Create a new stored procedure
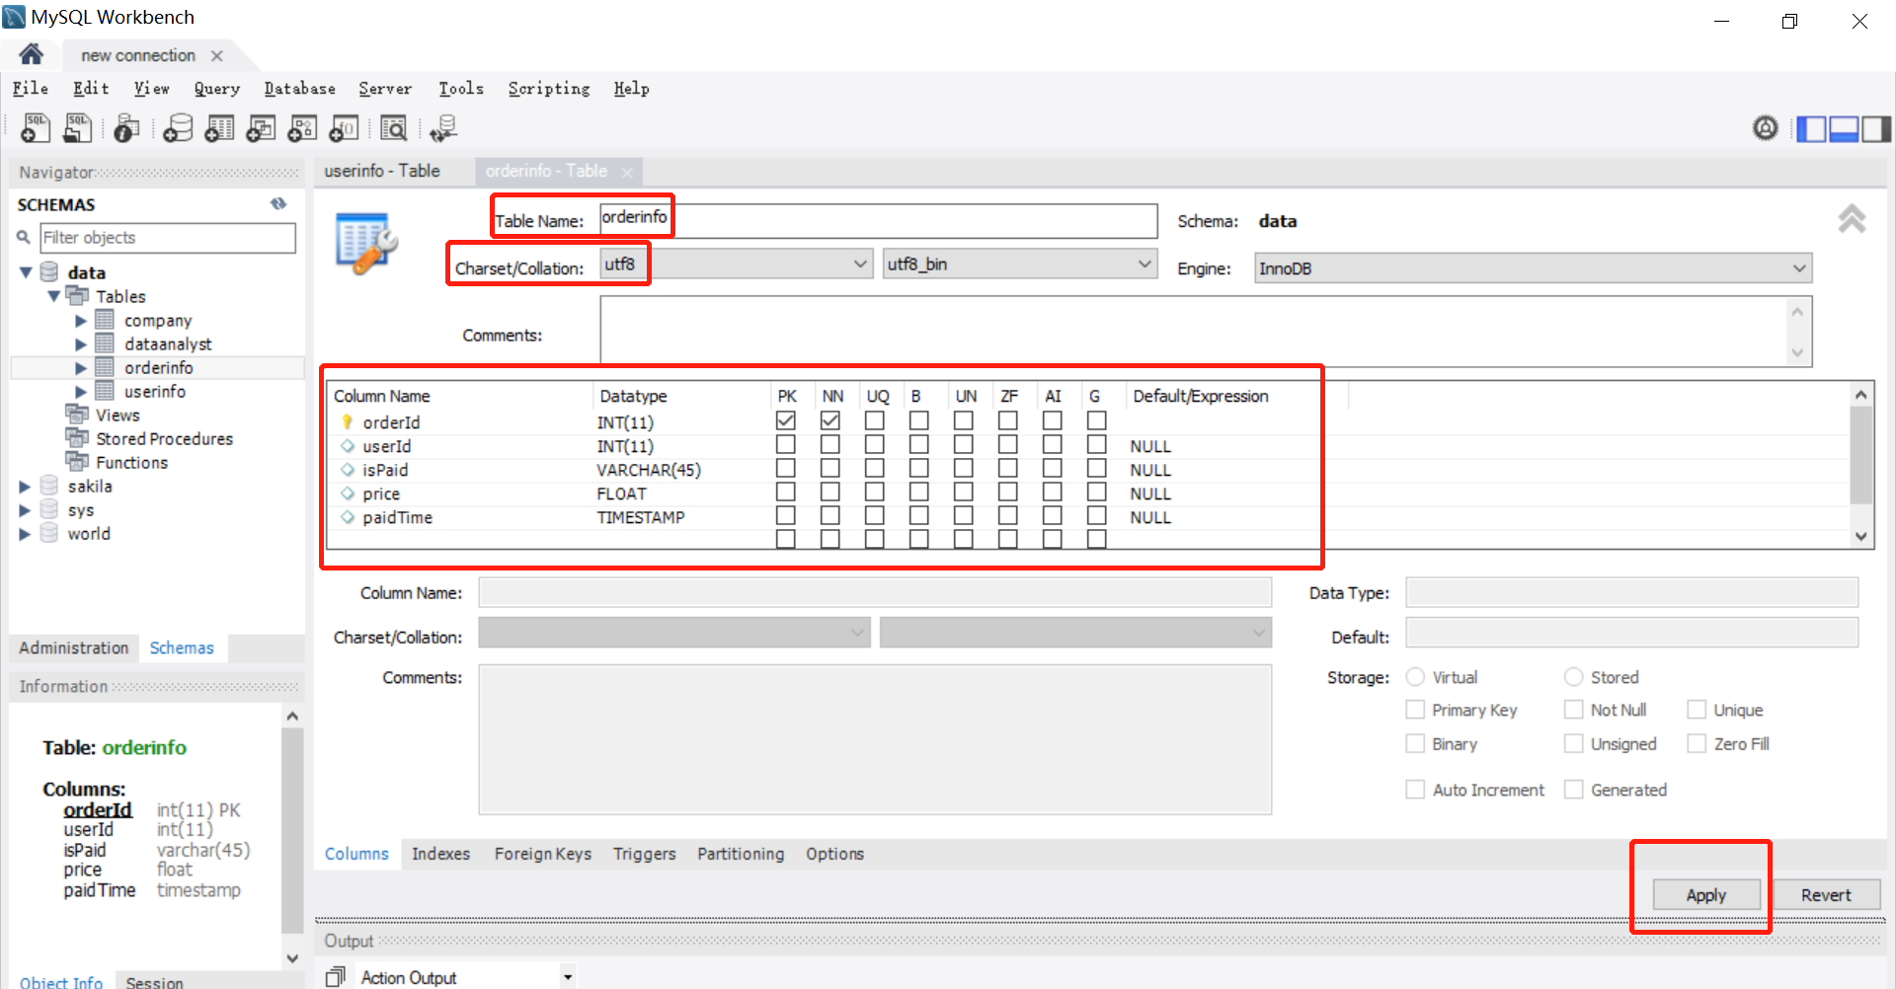This screenshot has width=1896, height=989. (302, 127)
